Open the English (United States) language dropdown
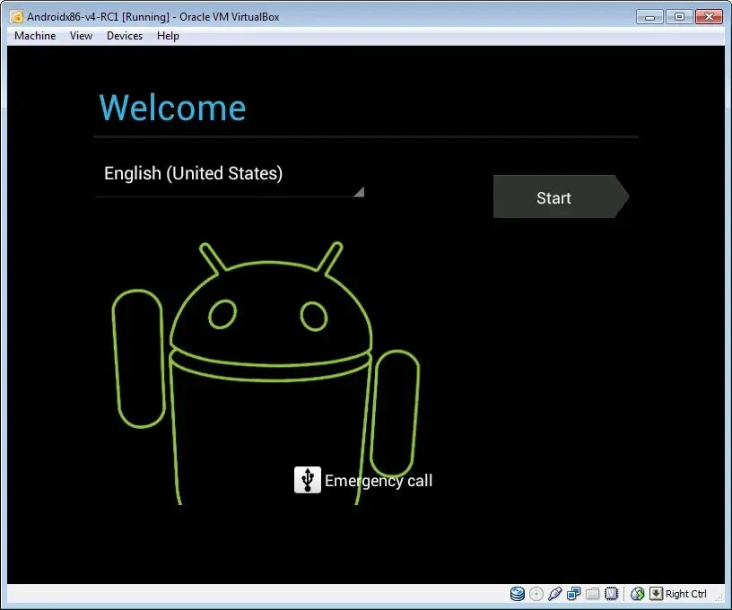Viewport: 732px width, 610px height. click(230, 177)
